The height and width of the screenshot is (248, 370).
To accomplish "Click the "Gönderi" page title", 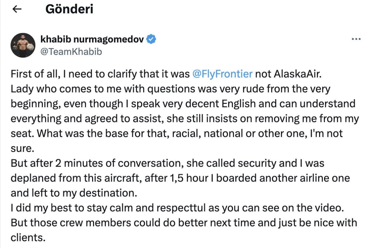I will (x=69, y=9).
